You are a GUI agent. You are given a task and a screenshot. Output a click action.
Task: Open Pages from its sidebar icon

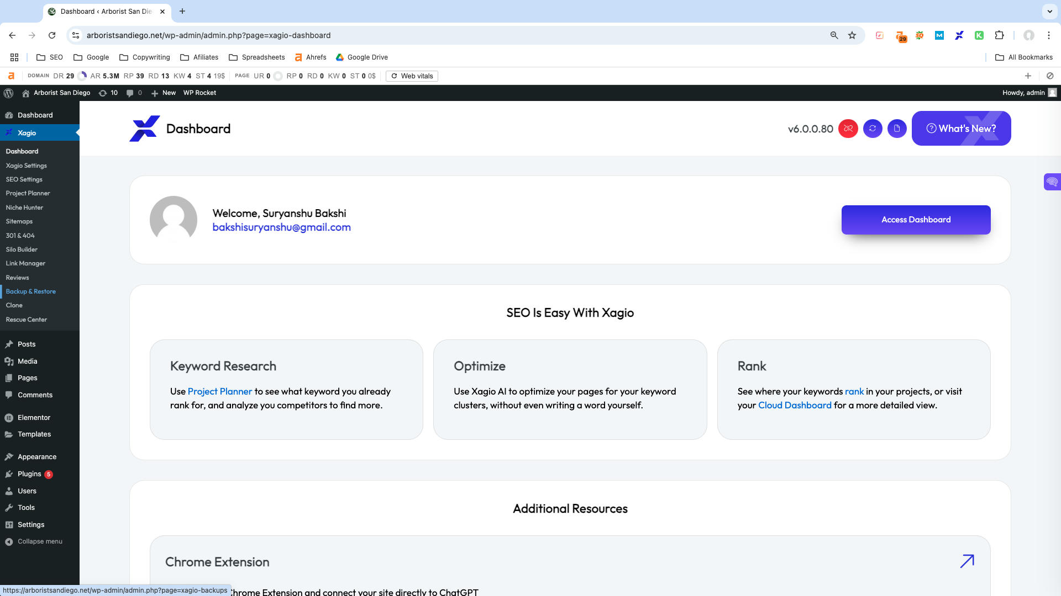(x=9, y=378)
